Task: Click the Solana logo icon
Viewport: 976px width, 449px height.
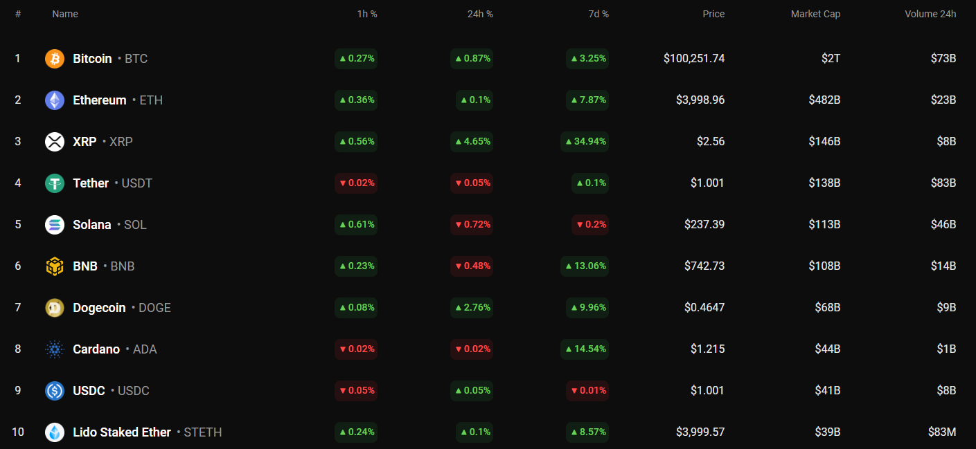Action: point(55,225)
